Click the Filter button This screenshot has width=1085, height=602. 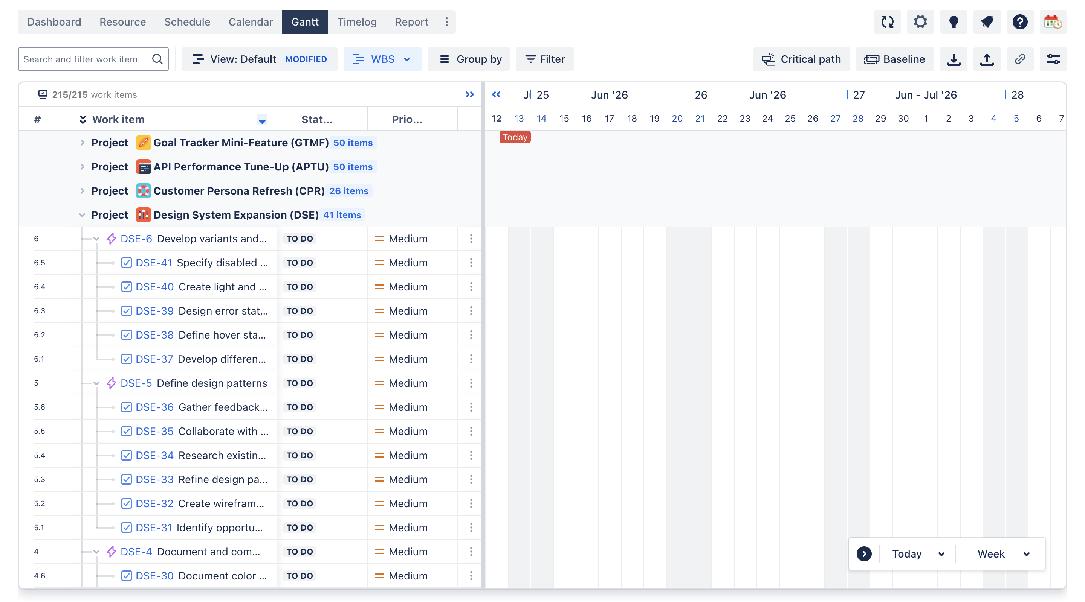[x=545, y=59]
